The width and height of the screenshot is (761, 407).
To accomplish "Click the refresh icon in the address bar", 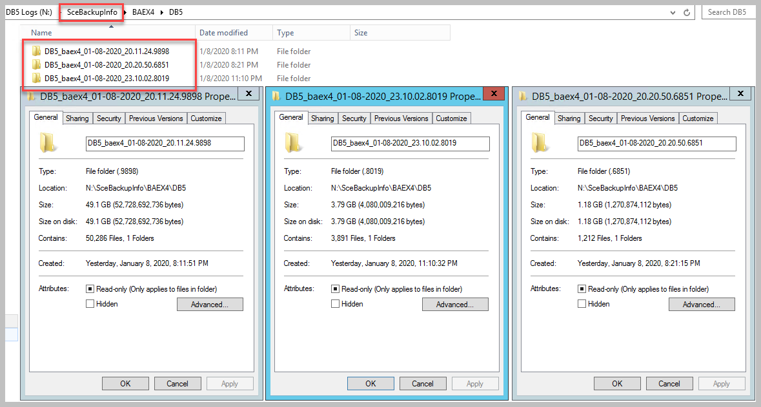I will click(687, 13).
